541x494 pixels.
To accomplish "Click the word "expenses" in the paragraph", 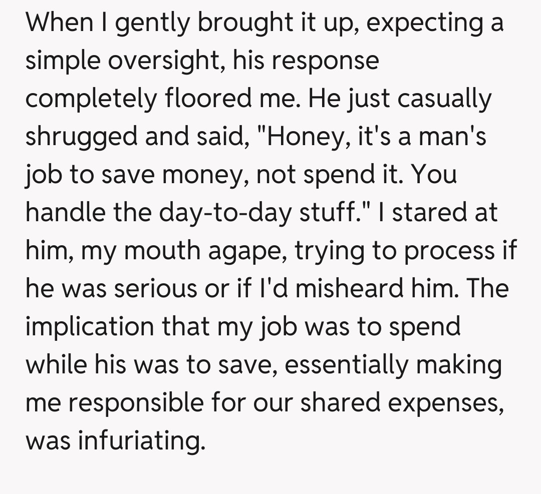I will (451, 403).
